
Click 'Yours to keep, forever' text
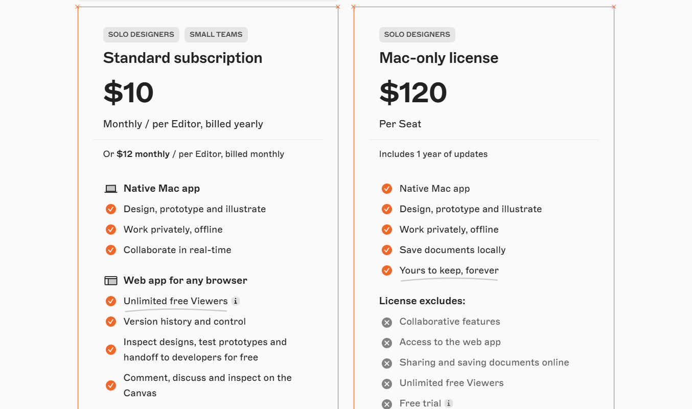click(x=449, y=270)
